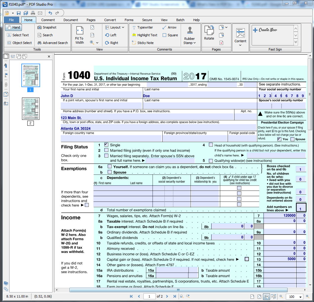Open the zoom level dropdown arrow
This screenshot has width=314, height=302.
300,297
